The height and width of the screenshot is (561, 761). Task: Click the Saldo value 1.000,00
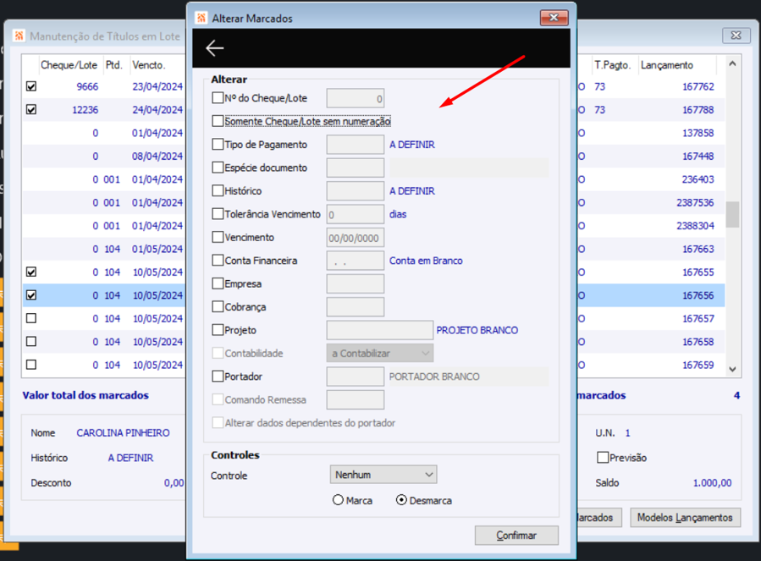click(712, 483)
